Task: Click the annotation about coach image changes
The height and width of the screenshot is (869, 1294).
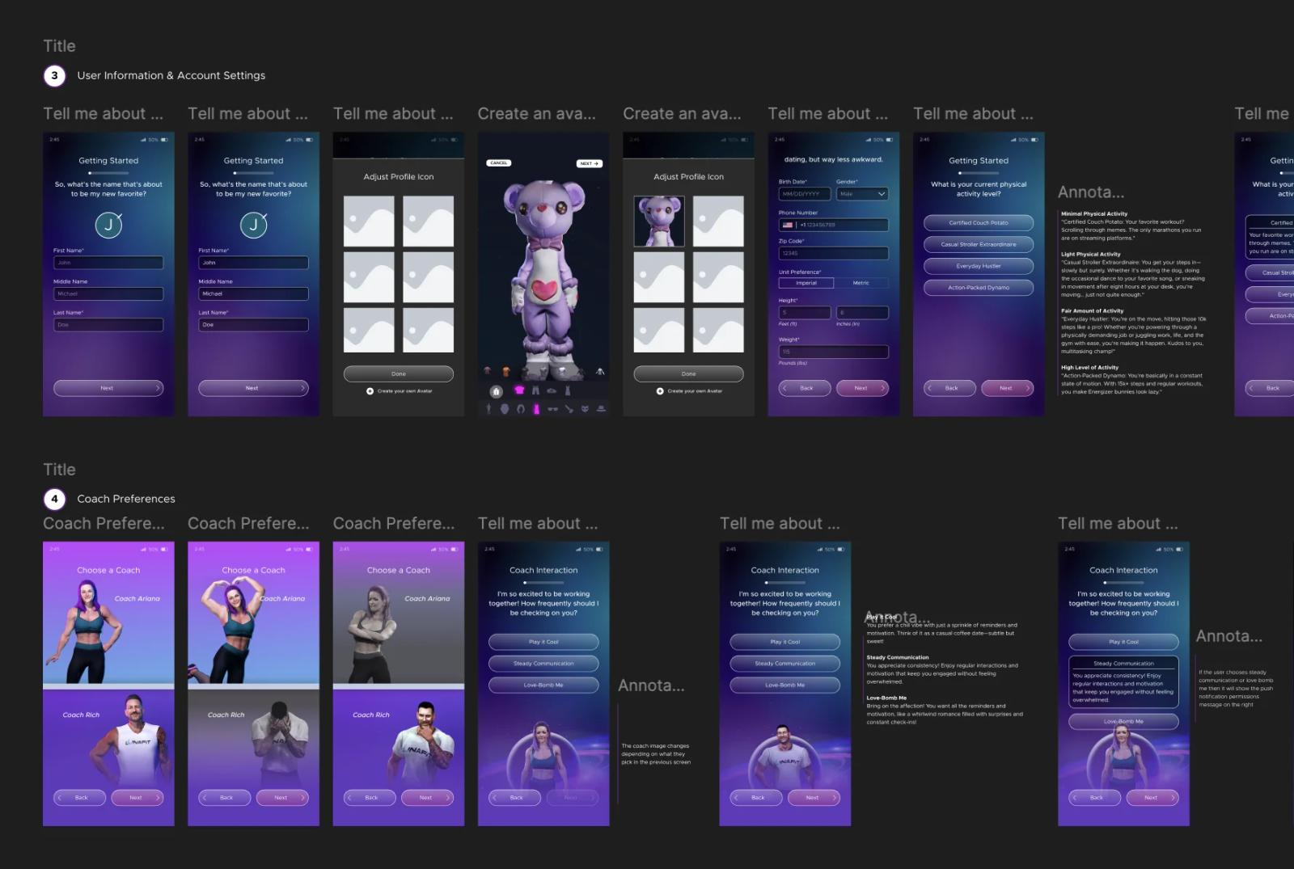Action: click(656, 754)
